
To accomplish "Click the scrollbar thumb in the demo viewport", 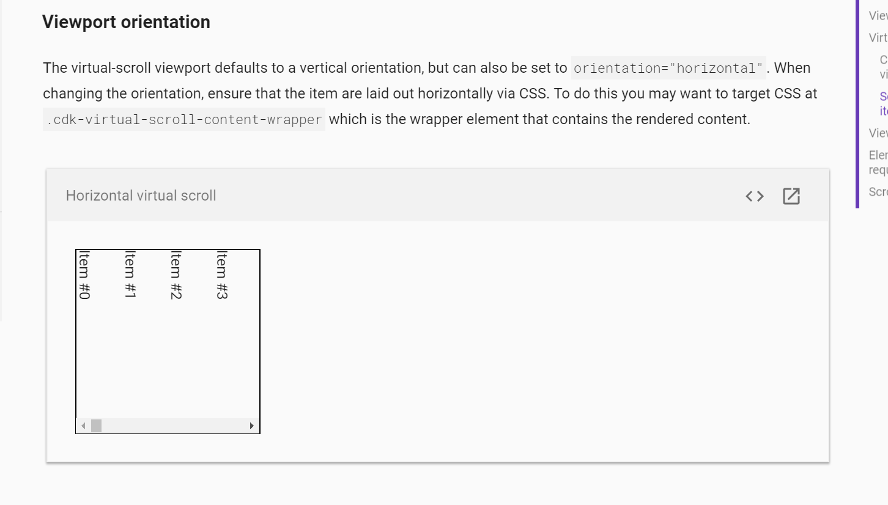I will [96, 426].
